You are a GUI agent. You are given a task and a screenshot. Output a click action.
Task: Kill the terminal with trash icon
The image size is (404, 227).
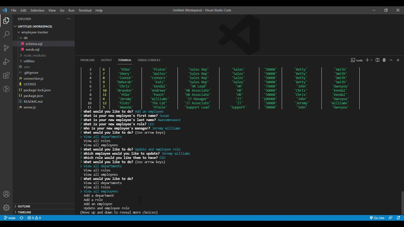pyautogui.click(x=384, y=60)
